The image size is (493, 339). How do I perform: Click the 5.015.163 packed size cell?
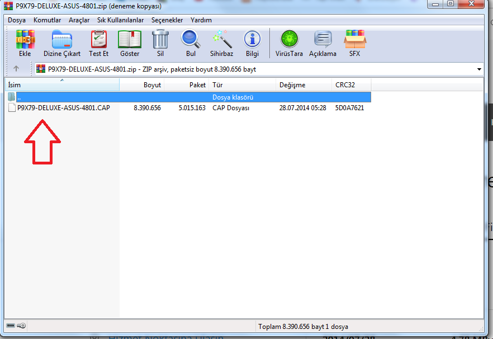point(192,108)
